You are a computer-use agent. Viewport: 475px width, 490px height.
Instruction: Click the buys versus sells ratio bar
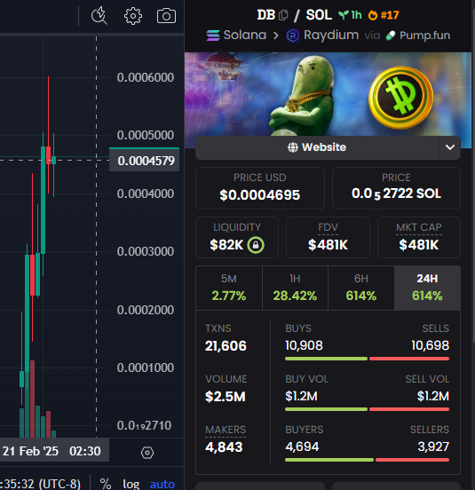pos(368,359)
